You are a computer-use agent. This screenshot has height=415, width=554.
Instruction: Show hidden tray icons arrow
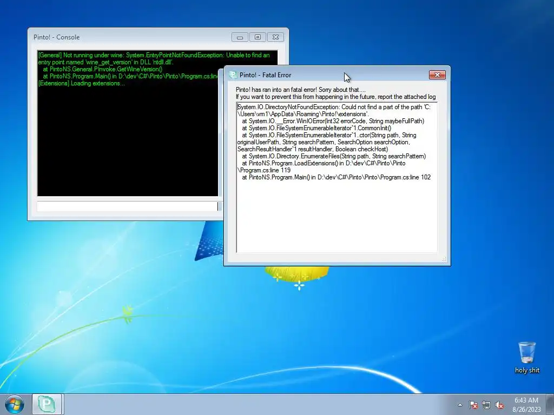tap(460, 405)
